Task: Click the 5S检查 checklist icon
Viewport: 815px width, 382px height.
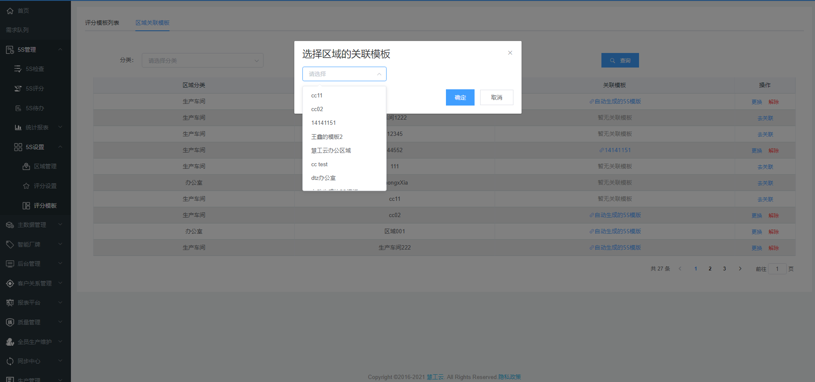Action: tap(18, 69)
